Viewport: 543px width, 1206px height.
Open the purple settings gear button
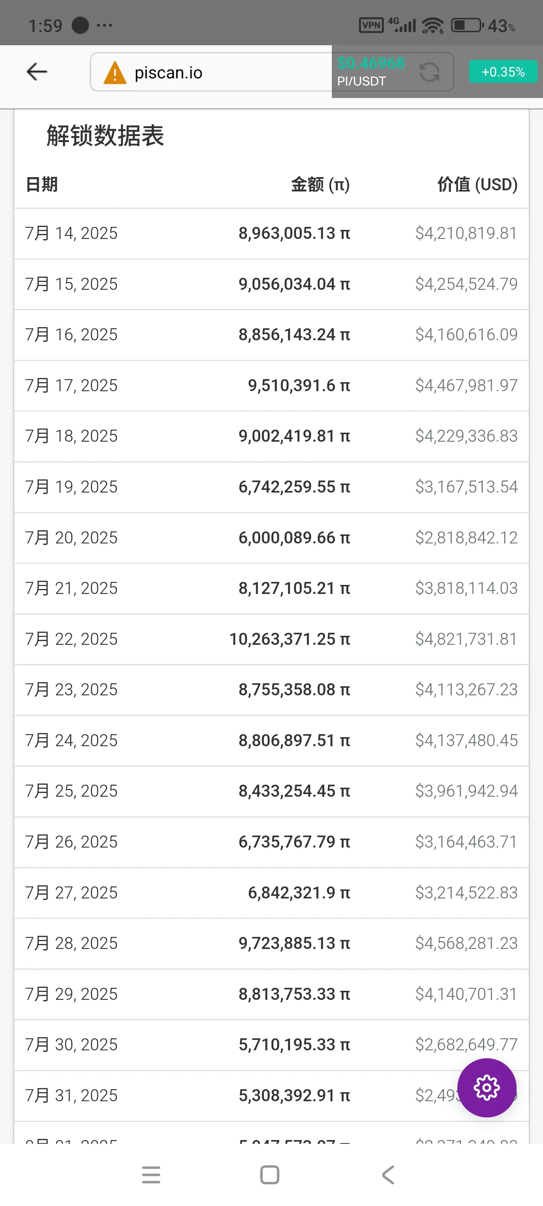click(487, 1087)
